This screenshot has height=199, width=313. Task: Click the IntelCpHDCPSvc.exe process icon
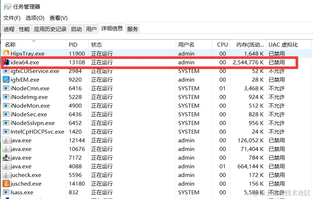(6, 131)
